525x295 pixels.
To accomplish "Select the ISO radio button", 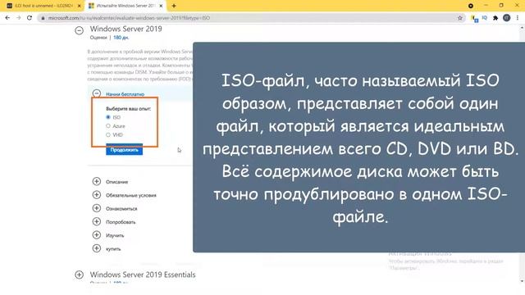I will point(108,117).
